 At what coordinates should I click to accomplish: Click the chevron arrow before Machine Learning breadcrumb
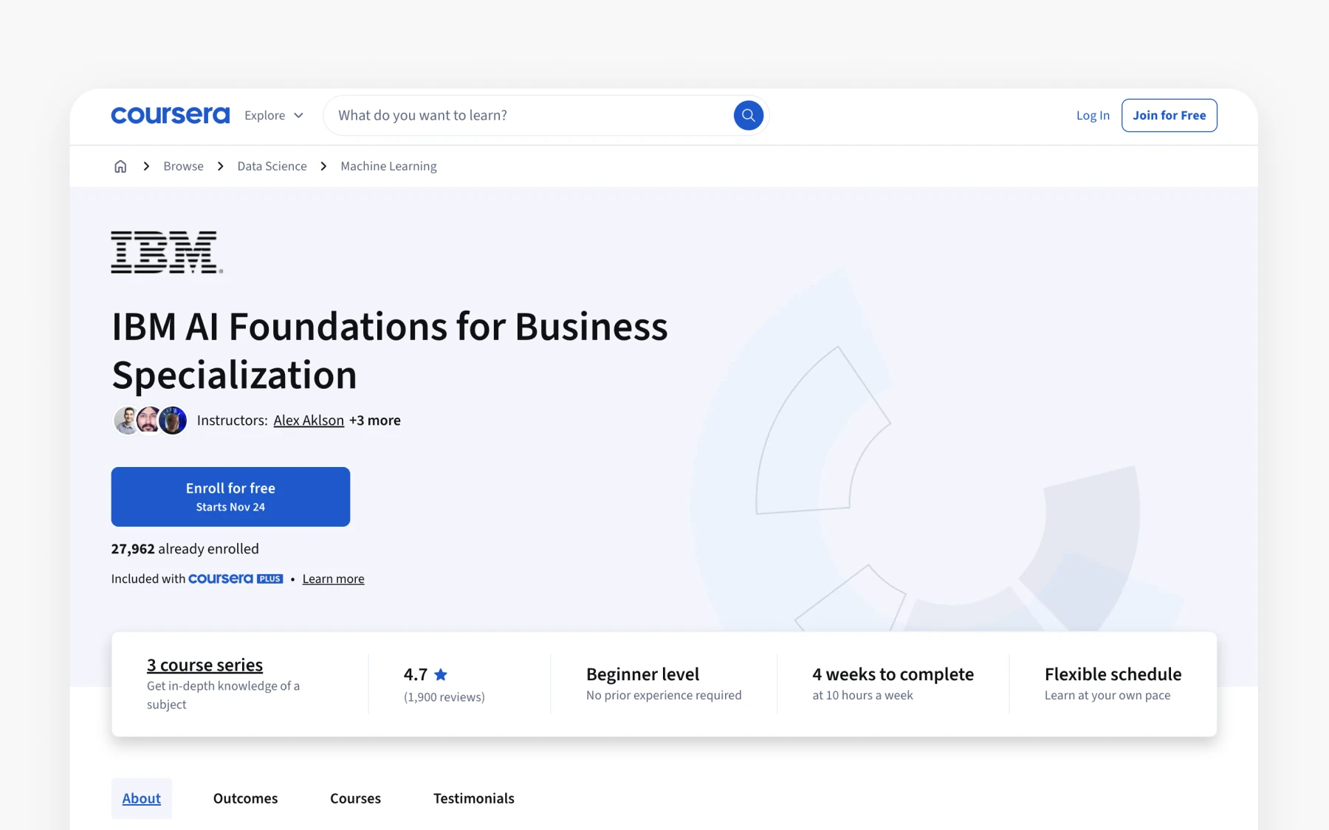[323, 166]
